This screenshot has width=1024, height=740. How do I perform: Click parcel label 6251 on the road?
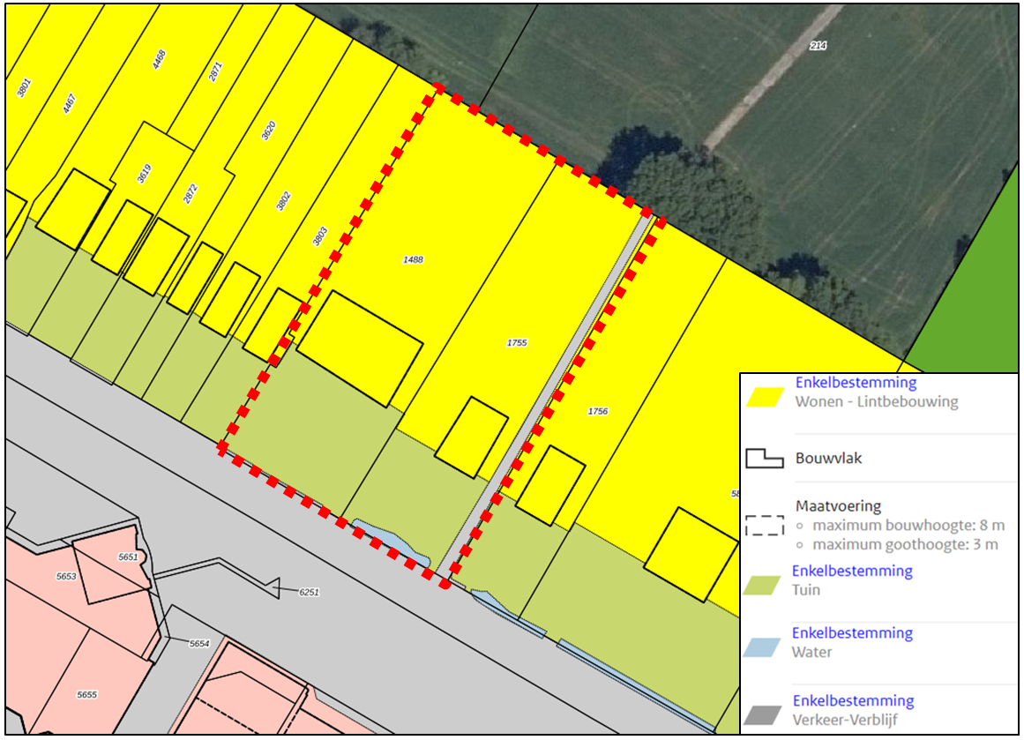click(309, 592)
